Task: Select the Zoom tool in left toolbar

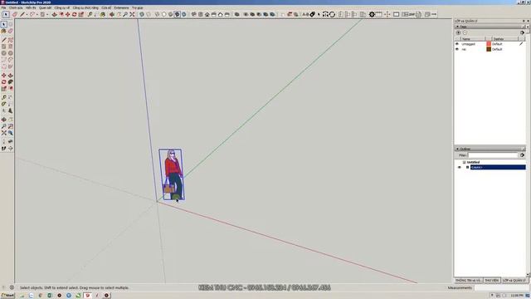Action: 3,126
